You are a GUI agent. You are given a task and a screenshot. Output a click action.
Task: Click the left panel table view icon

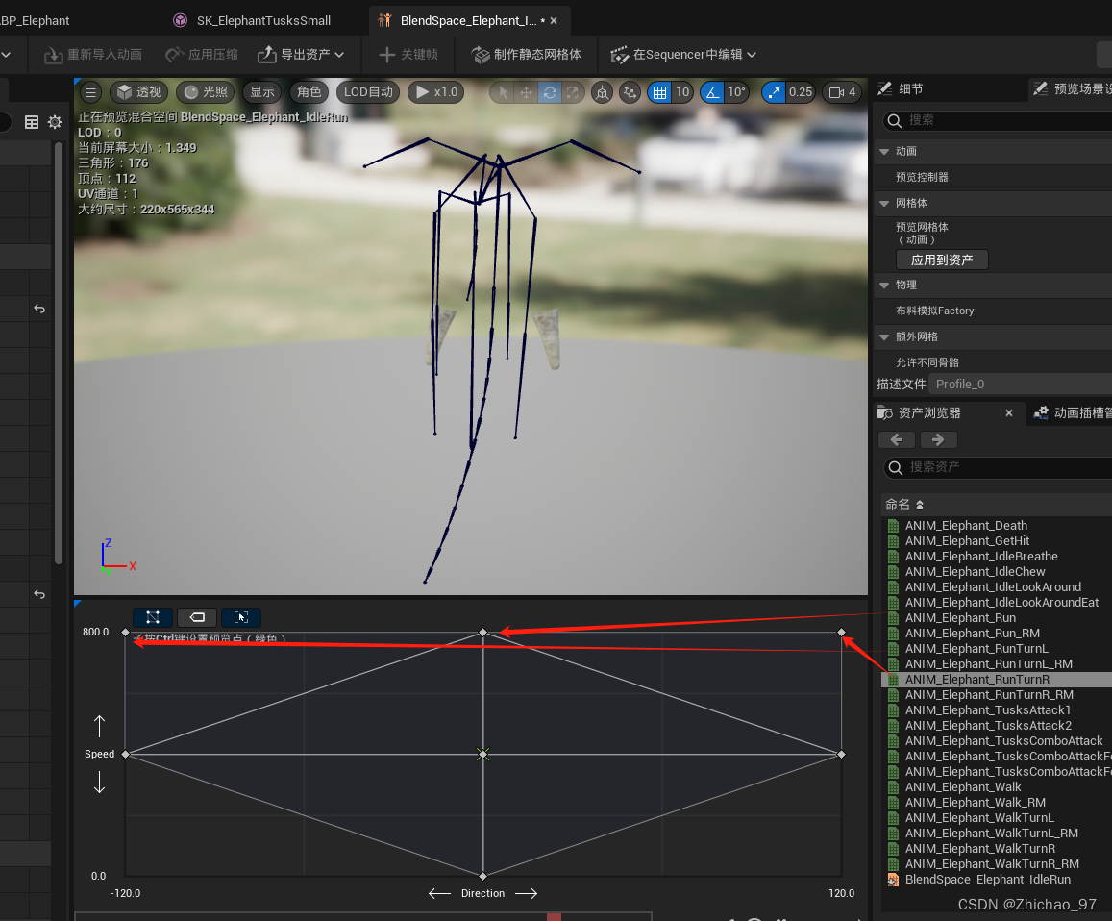click(x=31, y=122)
